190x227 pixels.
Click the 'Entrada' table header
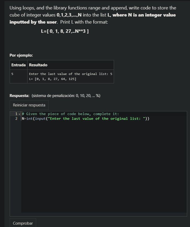coord(19,65)
